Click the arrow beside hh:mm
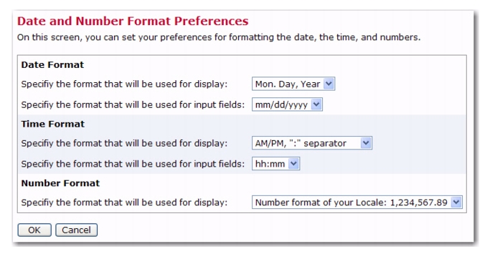Viewport: 490px width, 259px height. (293, 164)
